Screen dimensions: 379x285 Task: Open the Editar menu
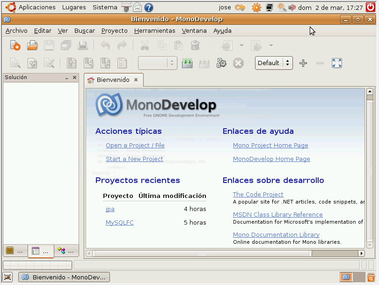coord(43,31)
